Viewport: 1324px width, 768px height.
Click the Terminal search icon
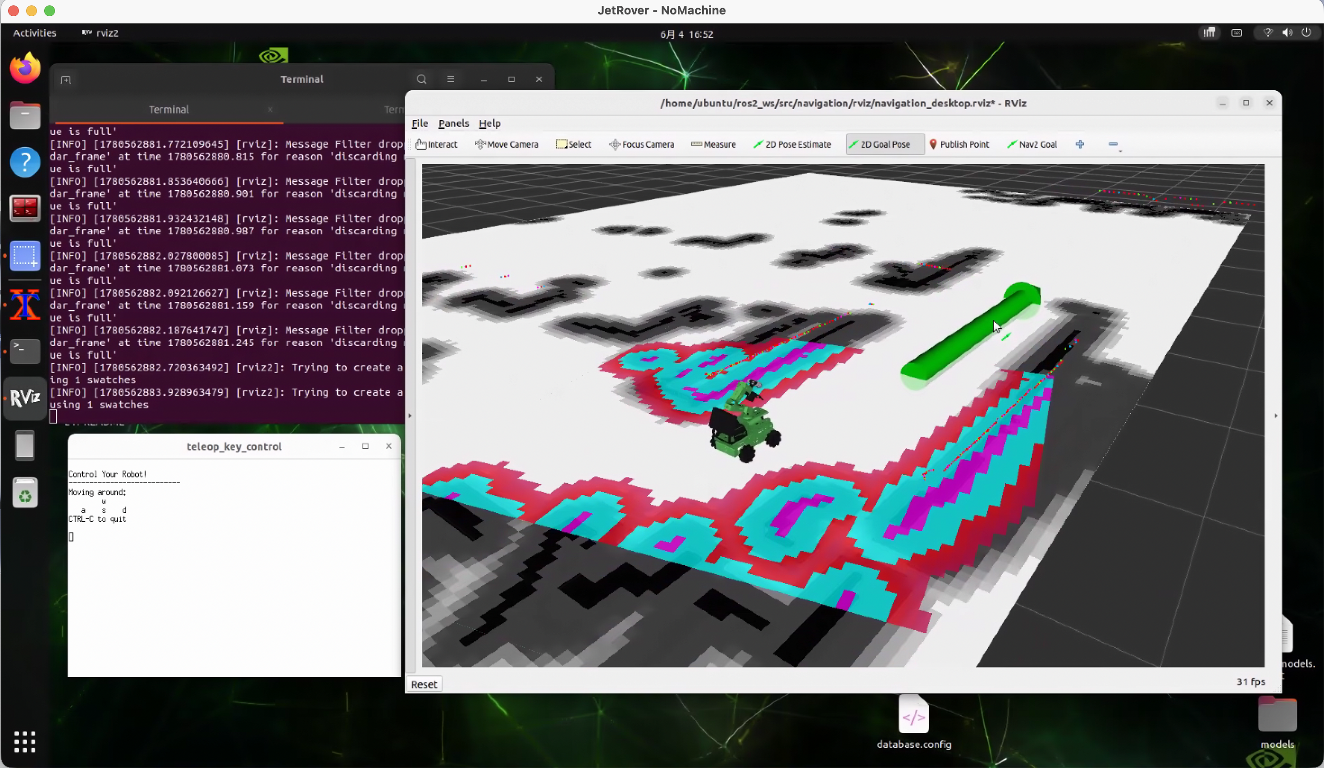point(421,79)
